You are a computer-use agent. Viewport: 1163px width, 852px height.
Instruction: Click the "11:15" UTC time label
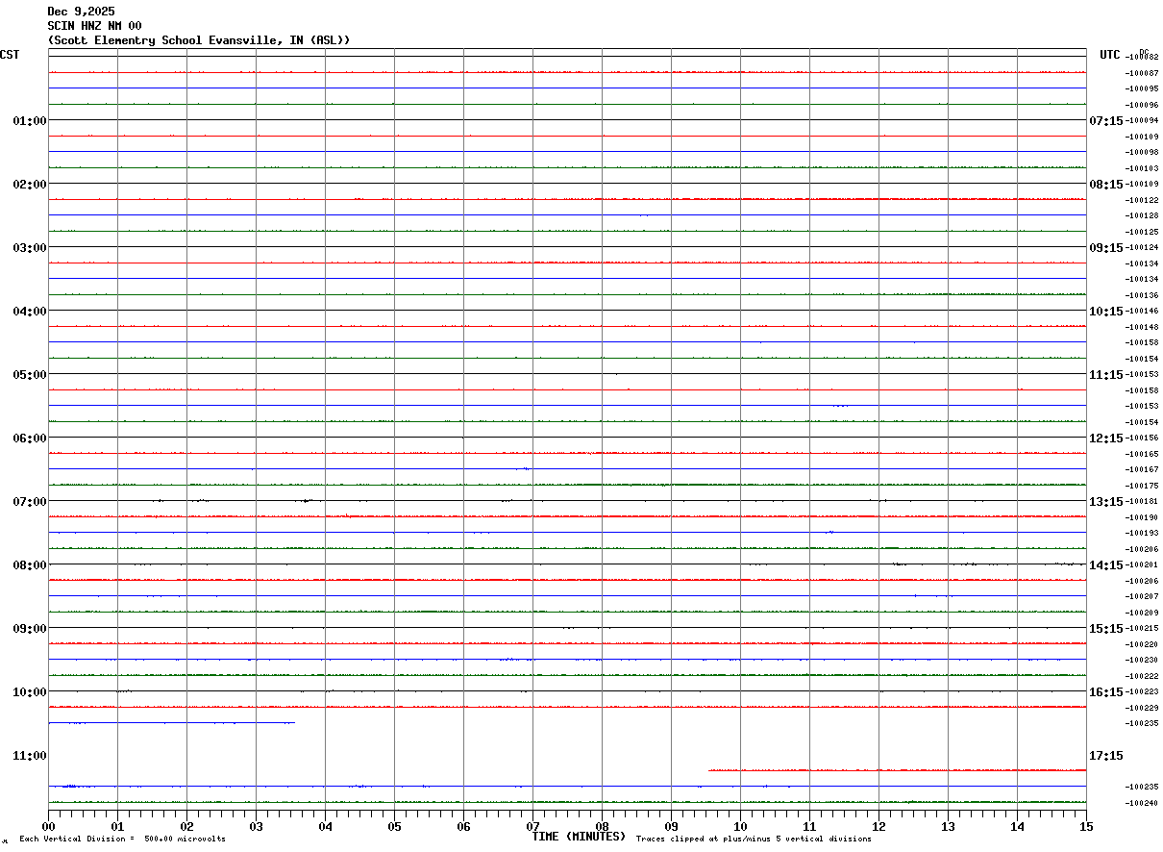pyautogui.click(x=1106, y=375)
